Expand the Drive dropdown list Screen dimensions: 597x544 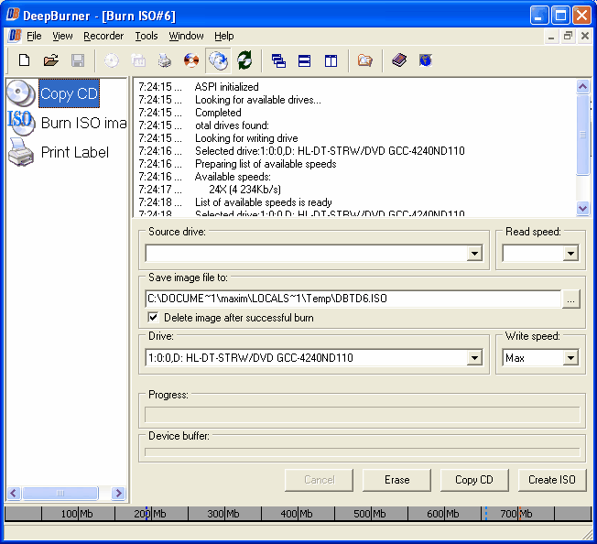[474, 358]
